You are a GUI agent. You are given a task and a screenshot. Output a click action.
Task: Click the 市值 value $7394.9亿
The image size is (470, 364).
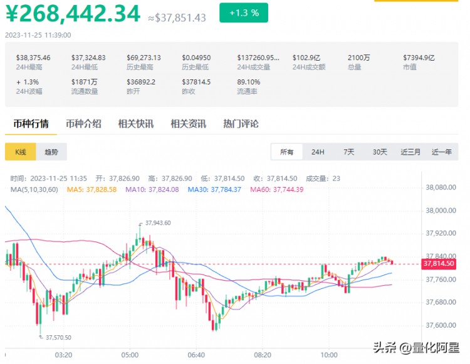[419, 58]
